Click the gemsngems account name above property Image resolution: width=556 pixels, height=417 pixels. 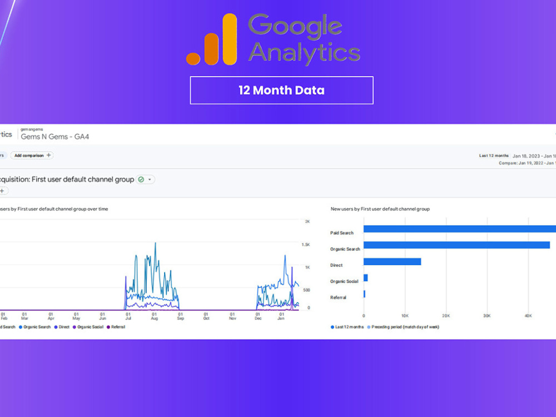tap(32, 130)
